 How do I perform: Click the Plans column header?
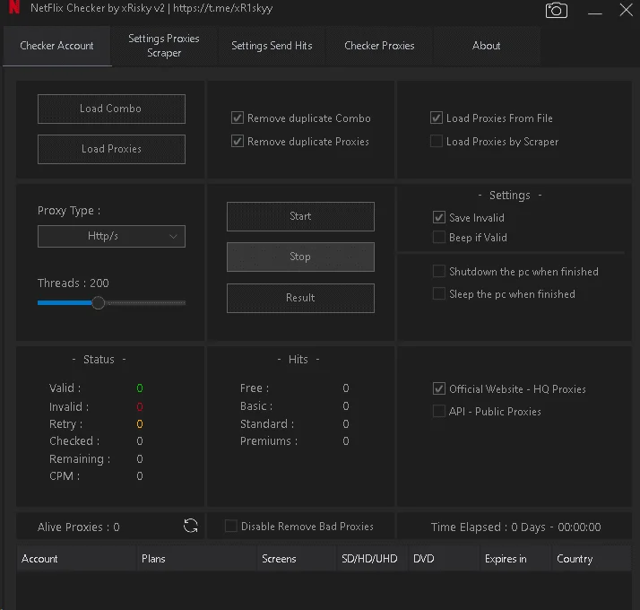(196, 559)
